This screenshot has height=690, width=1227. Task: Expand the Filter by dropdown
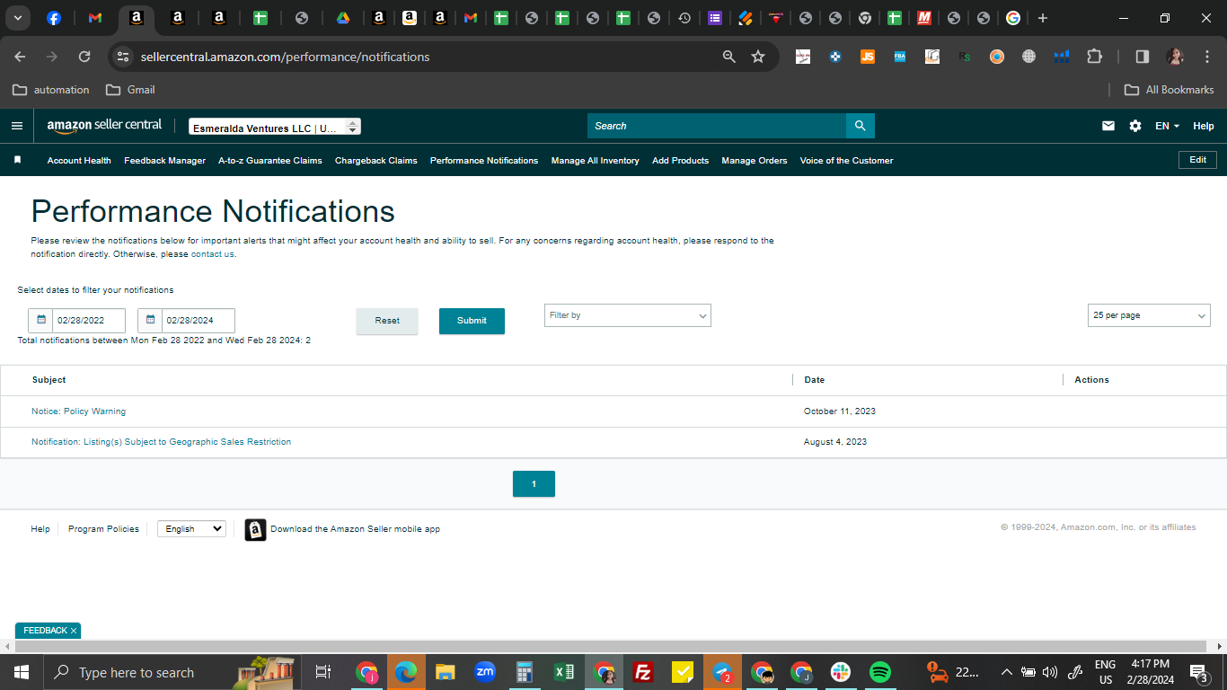(x=628, y=315)
